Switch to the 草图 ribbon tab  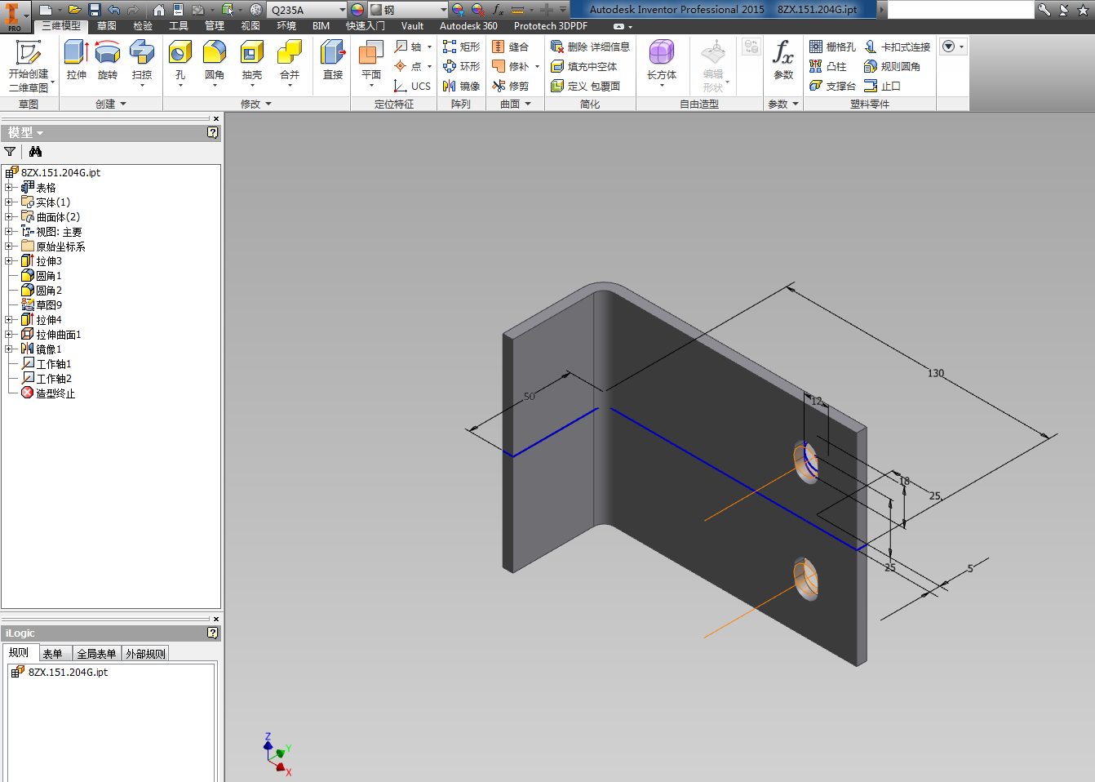point(107,26)
